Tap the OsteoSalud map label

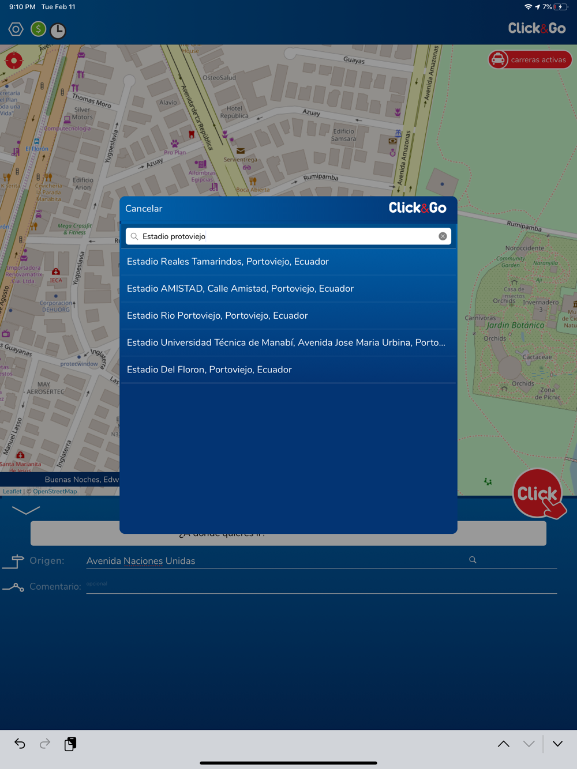(219, 78)
